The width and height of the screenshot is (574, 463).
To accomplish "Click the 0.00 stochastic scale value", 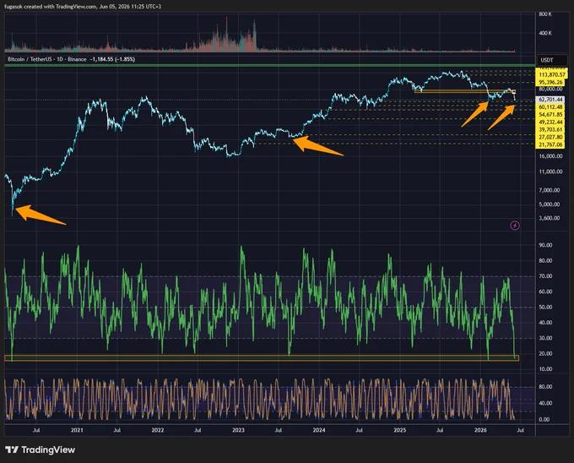I will (544, 419).
